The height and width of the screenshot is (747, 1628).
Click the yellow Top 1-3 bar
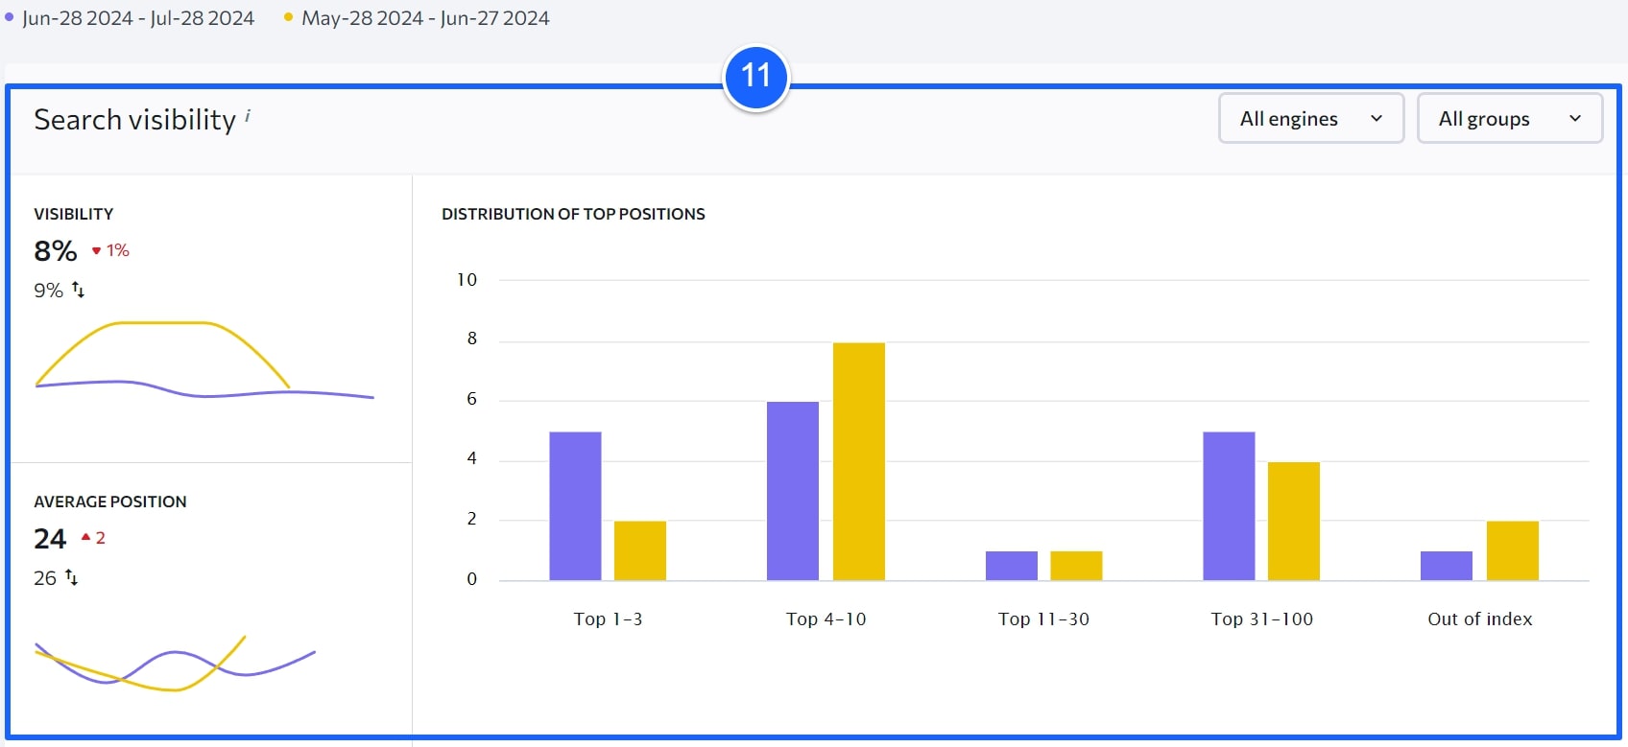point(640,550)
